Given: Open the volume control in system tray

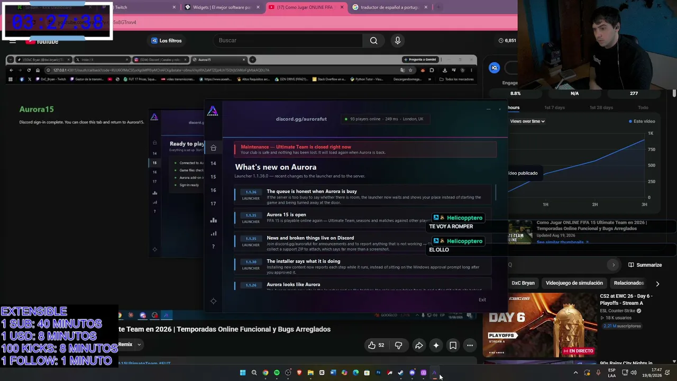Looking at the screenshot, I should pos(634,373).
